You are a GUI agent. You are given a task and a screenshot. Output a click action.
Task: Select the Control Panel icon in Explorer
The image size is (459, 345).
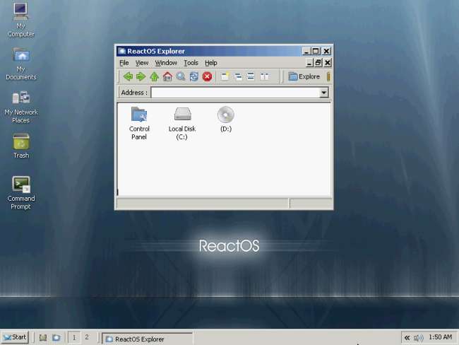point(139,124)
